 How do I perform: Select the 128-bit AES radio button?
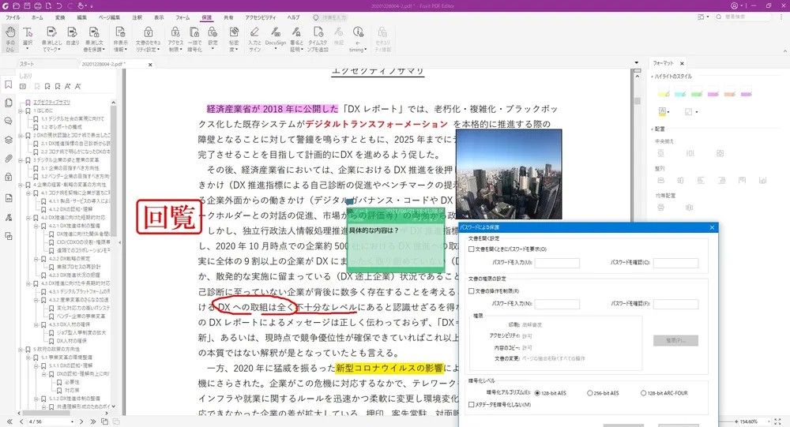pyautogui.click(x=537, y=393)
